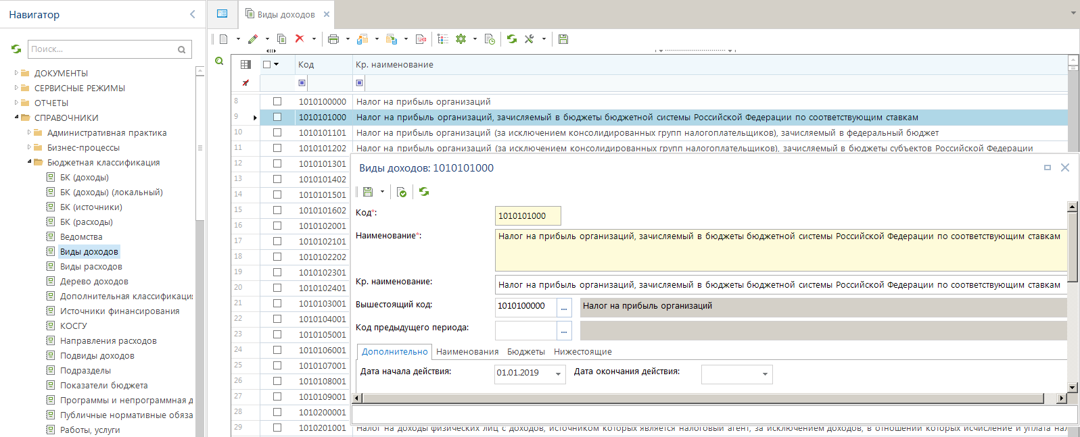This screenshot has height=437, width=1080.
Task: Expand the СЕРВИСНЫЕ РЕЖИМЫ tree node
Action: 16,88
